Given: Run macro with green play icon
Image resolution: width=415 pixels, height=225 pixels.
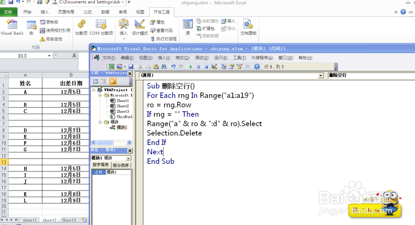Looking at the screenshot, I should click(190, 67).
